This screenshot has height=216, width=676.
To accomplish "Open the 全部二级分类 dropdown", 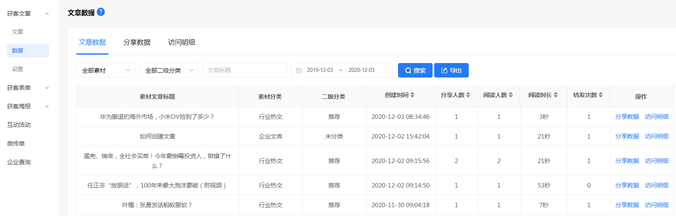I will click(x=169, y=70).
